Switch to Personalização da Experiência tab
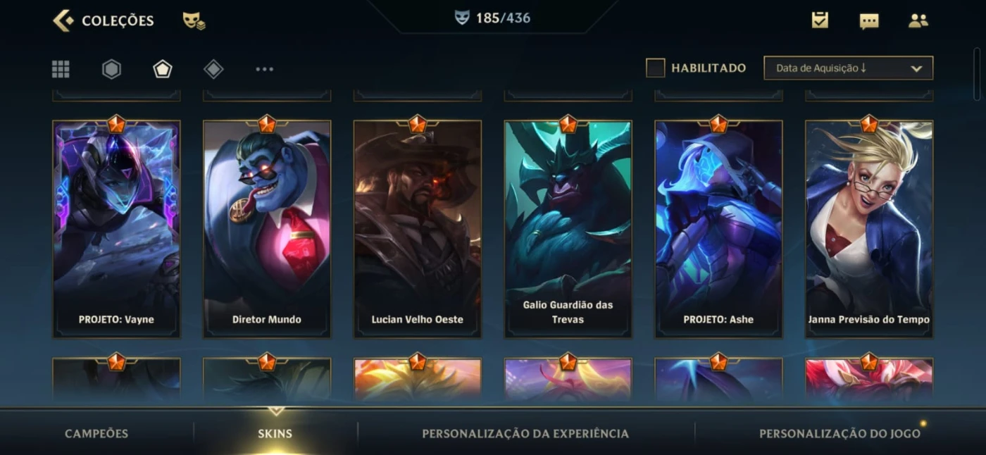The width and height of the screenshot is (986, 455). (x=525, y=433)
